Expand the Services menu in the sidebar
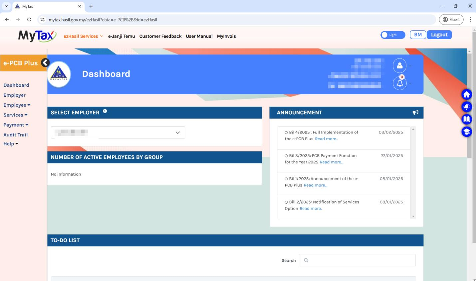The width and height of the screenshot is (476, 281). pyautogui.click(x=15, y=115)
